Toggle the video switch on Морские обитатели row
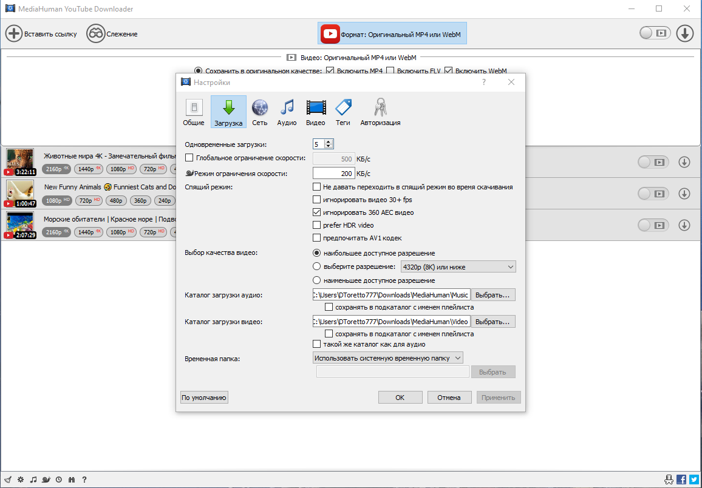Viewport: 702px width, 488px height. (653, 225)
